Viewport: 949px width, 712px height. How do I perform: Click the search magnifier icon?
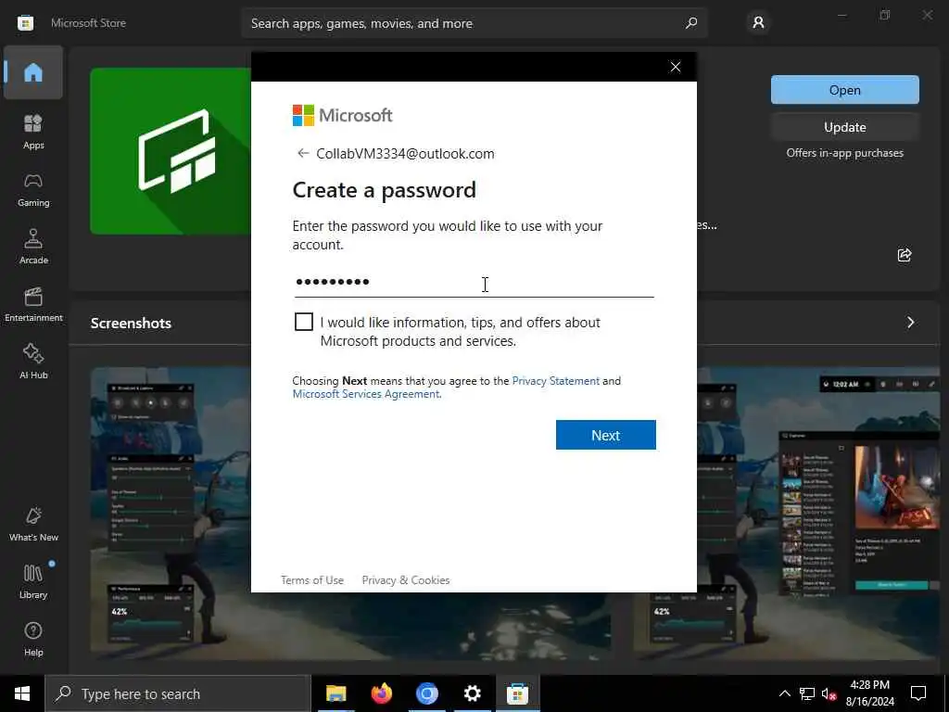(x=691, y=23)
